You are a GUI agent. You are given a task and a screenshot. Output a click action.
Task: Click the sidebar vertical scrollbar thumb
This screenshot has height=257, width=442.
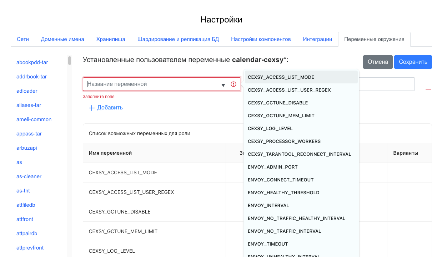point(69,61)
